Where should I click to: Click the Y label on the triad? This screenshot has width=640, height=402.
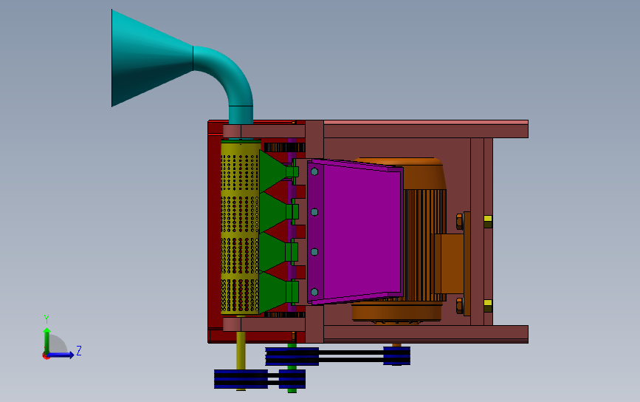coord(47,318)
